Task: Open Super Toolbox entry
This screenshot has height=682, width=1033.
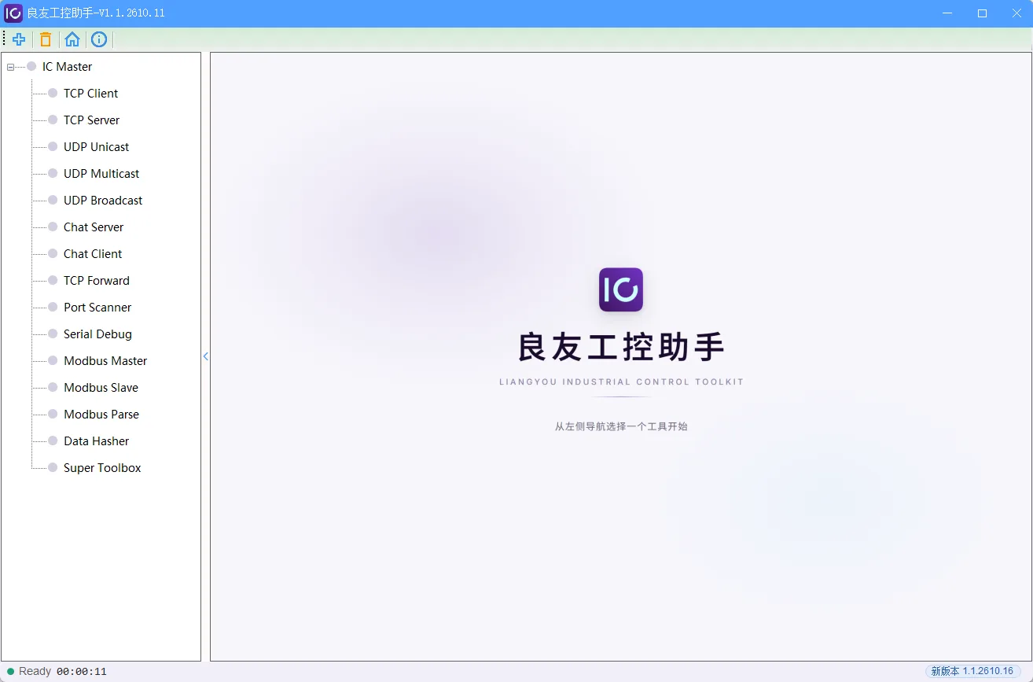Action: click(102, 468)
